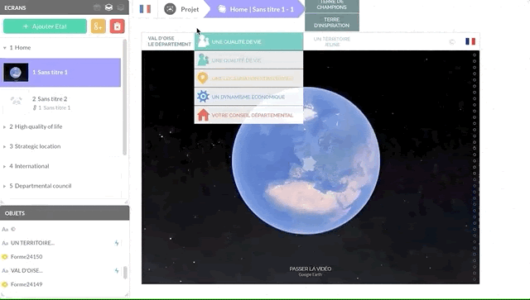The width and height of the screenshot is (530, 300).
Task: Click the globe icon in the Home breadcrumb
Action: [222, 9]
